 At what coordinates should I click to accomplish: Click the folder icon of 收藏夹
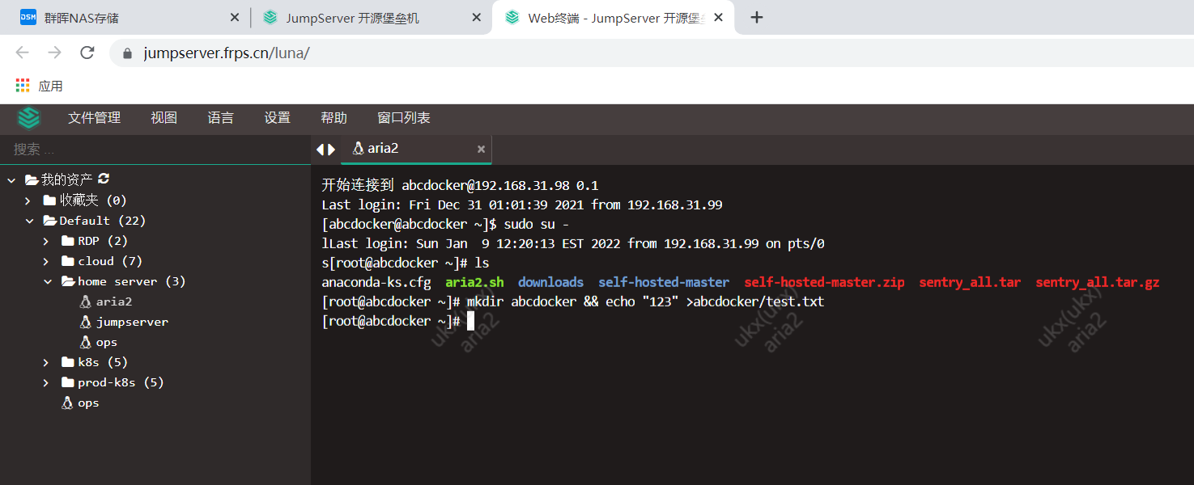tap(49, 200)
